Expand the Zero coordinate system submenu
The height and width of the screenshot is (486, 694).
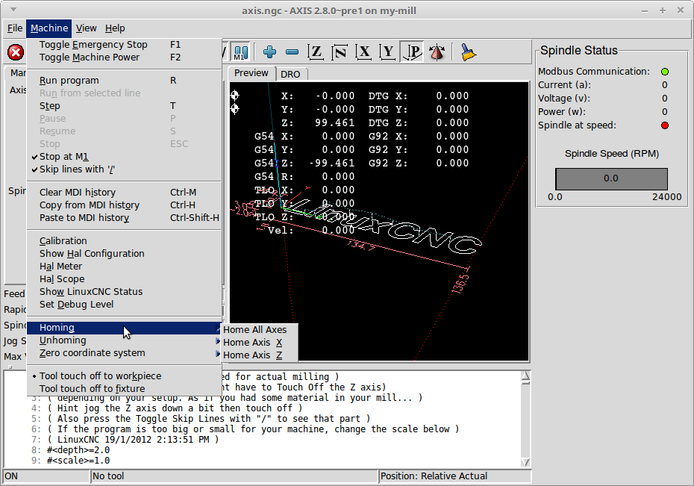[x=124, y=353]
